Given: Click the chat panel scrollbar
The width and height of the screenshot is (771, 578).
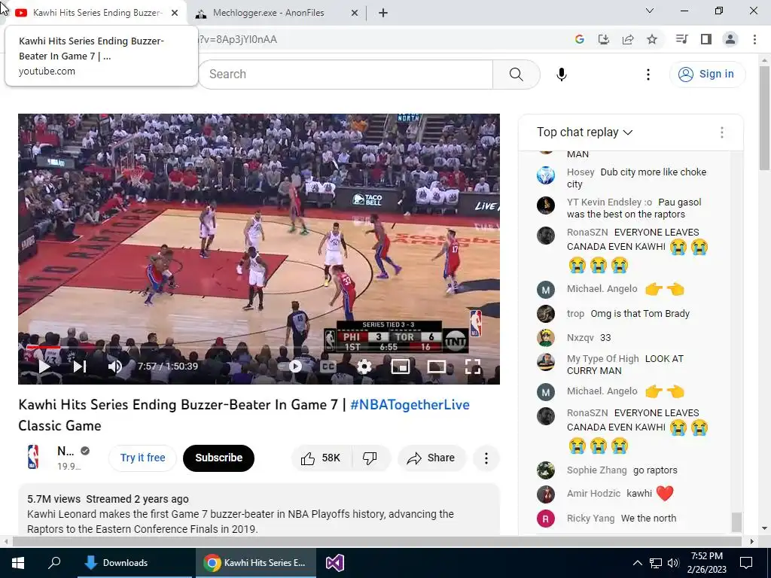Looking at the screenshot, I should [x=736, y=522].
